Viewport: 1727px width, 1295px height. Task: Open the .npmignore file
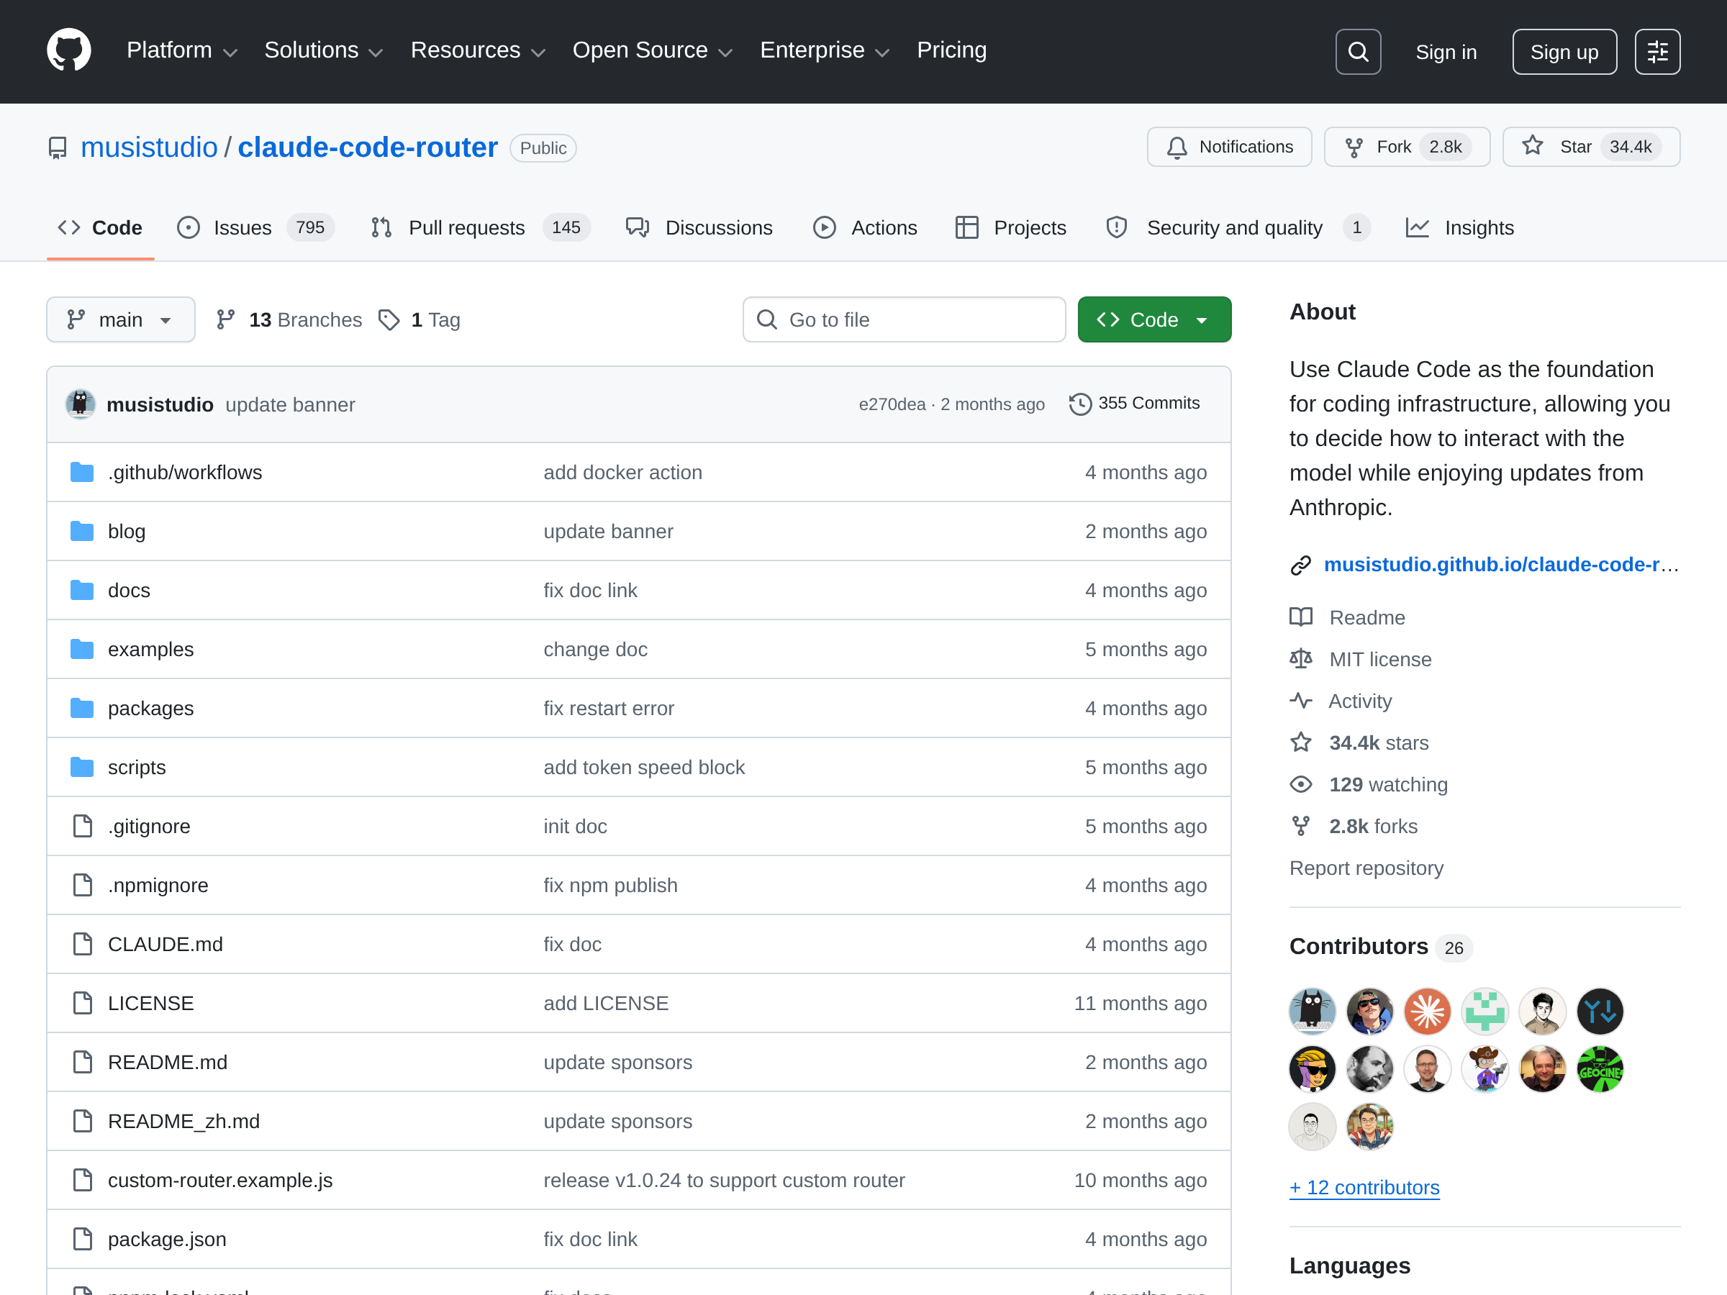(158, 885)
